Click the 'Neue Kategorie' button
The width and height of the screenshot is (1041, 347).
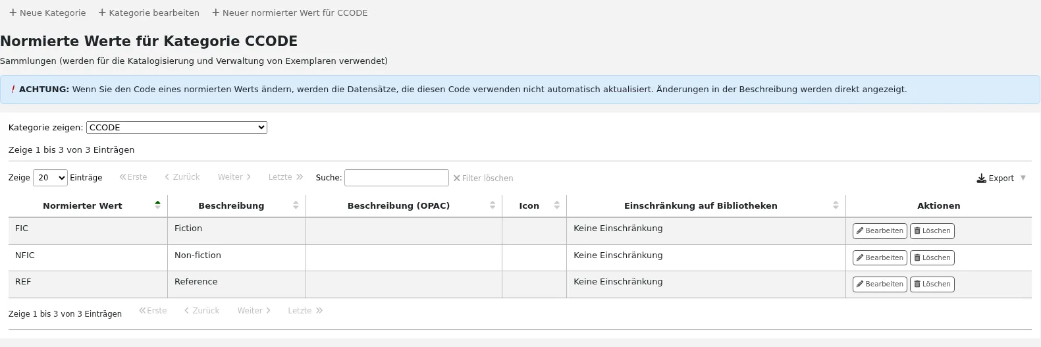tap(47, 13)
